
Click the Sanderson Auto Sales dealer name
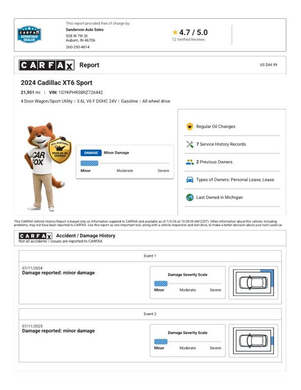[84, 29]
